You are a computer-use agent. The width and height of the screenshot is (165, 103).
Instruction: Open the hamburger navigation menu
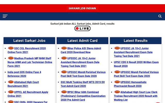pyautogui.click(x=5, y=16)
